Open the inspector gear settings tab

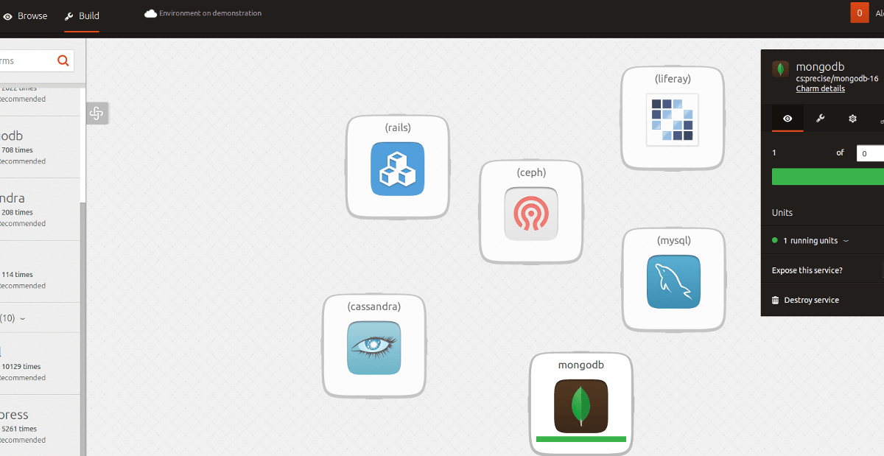coord(852,118)
